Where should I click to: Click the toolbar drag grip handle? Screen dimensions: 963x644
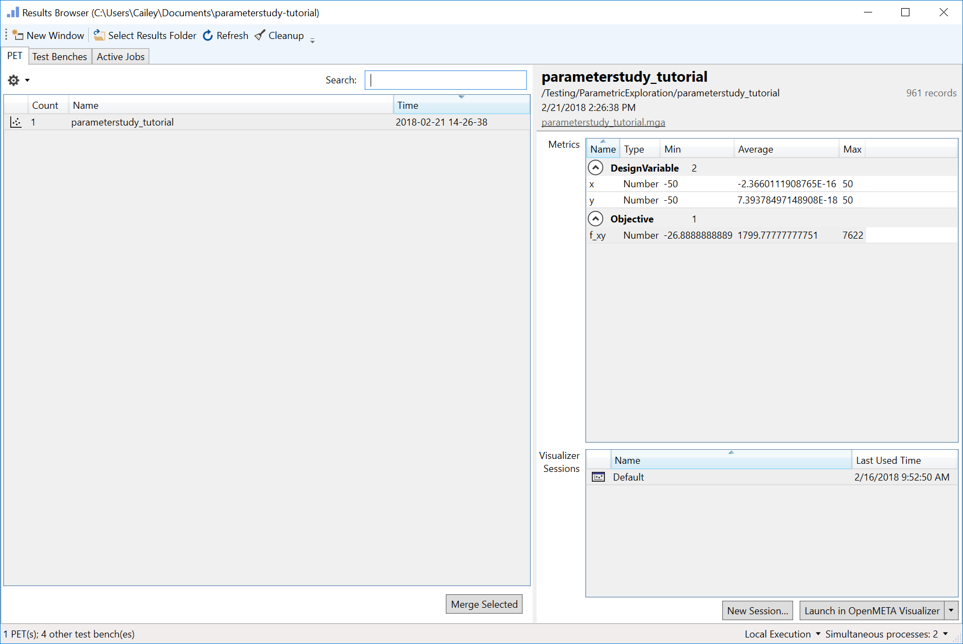(x=6, y=35)
